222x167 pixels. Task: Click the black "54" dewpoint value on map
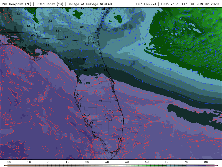(x=101, y=53)
